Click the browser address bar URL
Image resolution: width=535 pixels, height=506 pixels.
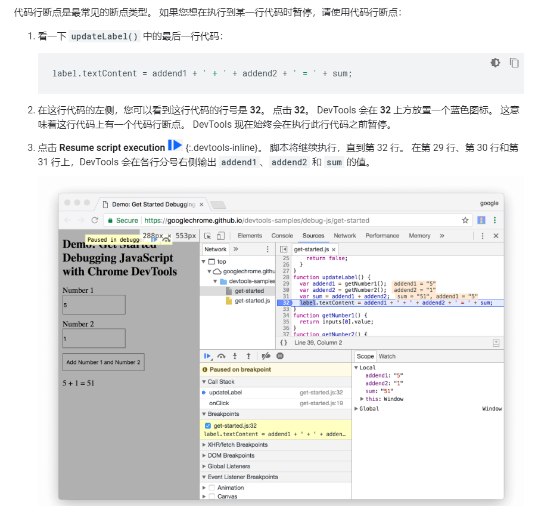click(x=257, y=220)
